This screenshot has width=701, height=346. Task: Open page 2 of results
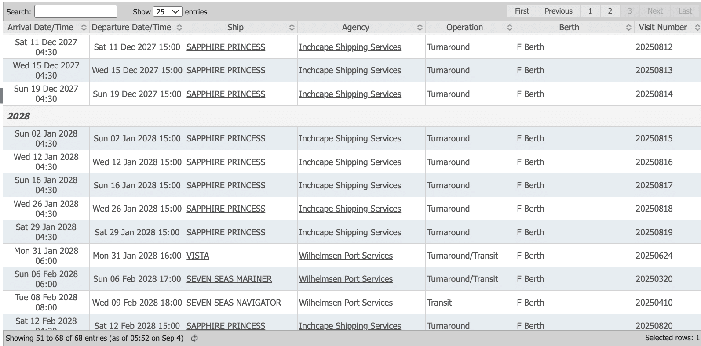610,11
